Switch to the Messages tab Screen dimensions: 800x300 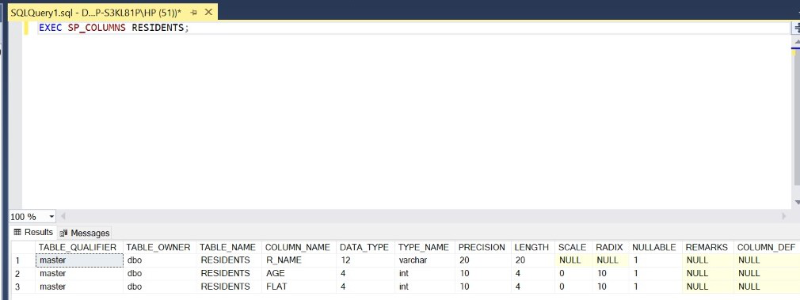pos(85,233)
